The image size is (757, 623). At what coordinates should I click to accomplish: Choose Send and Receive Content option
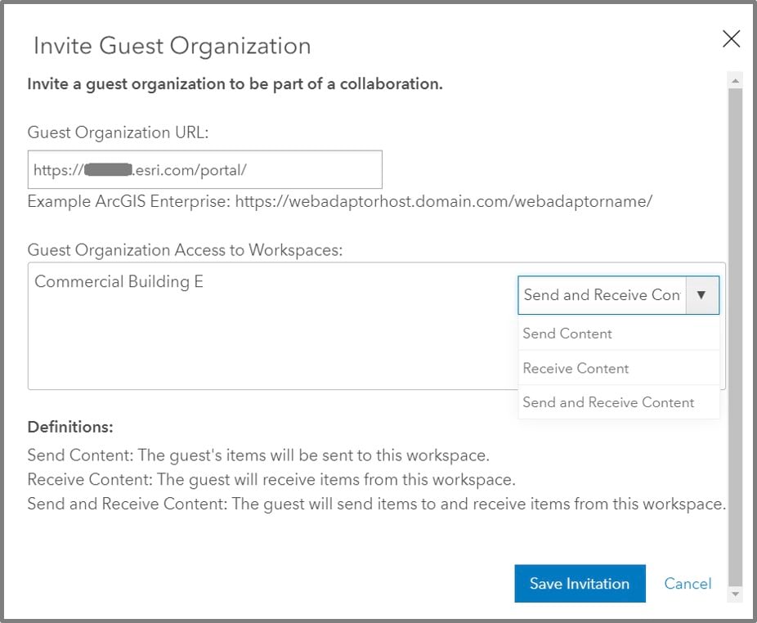point(607,402)
